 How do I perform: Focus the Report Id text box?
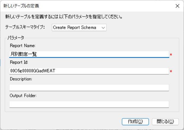pyautogui.click(x=89, y=71)
